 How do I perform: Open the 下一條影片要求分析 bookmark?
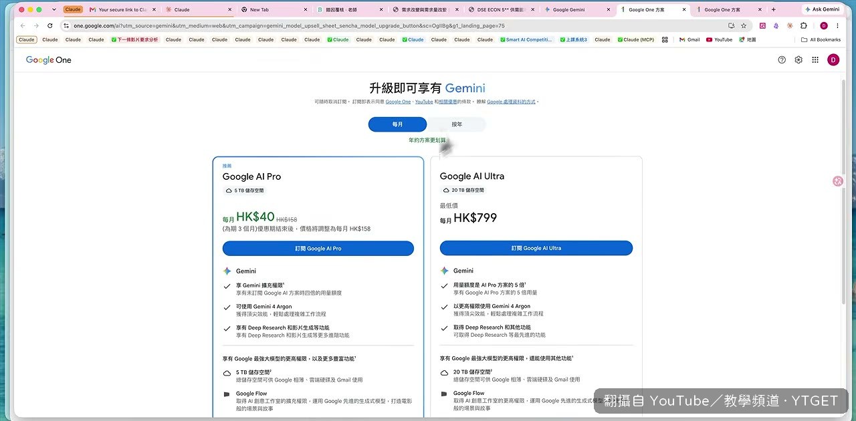pyautogui.click(x=134, y=39)
